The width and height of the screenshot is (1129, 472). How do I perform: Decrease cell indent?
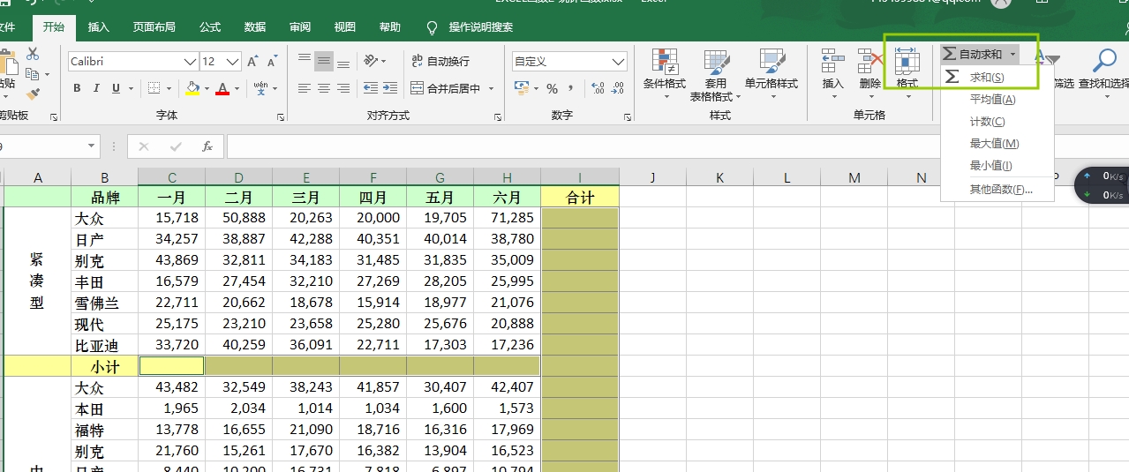[x=371, y=88]
